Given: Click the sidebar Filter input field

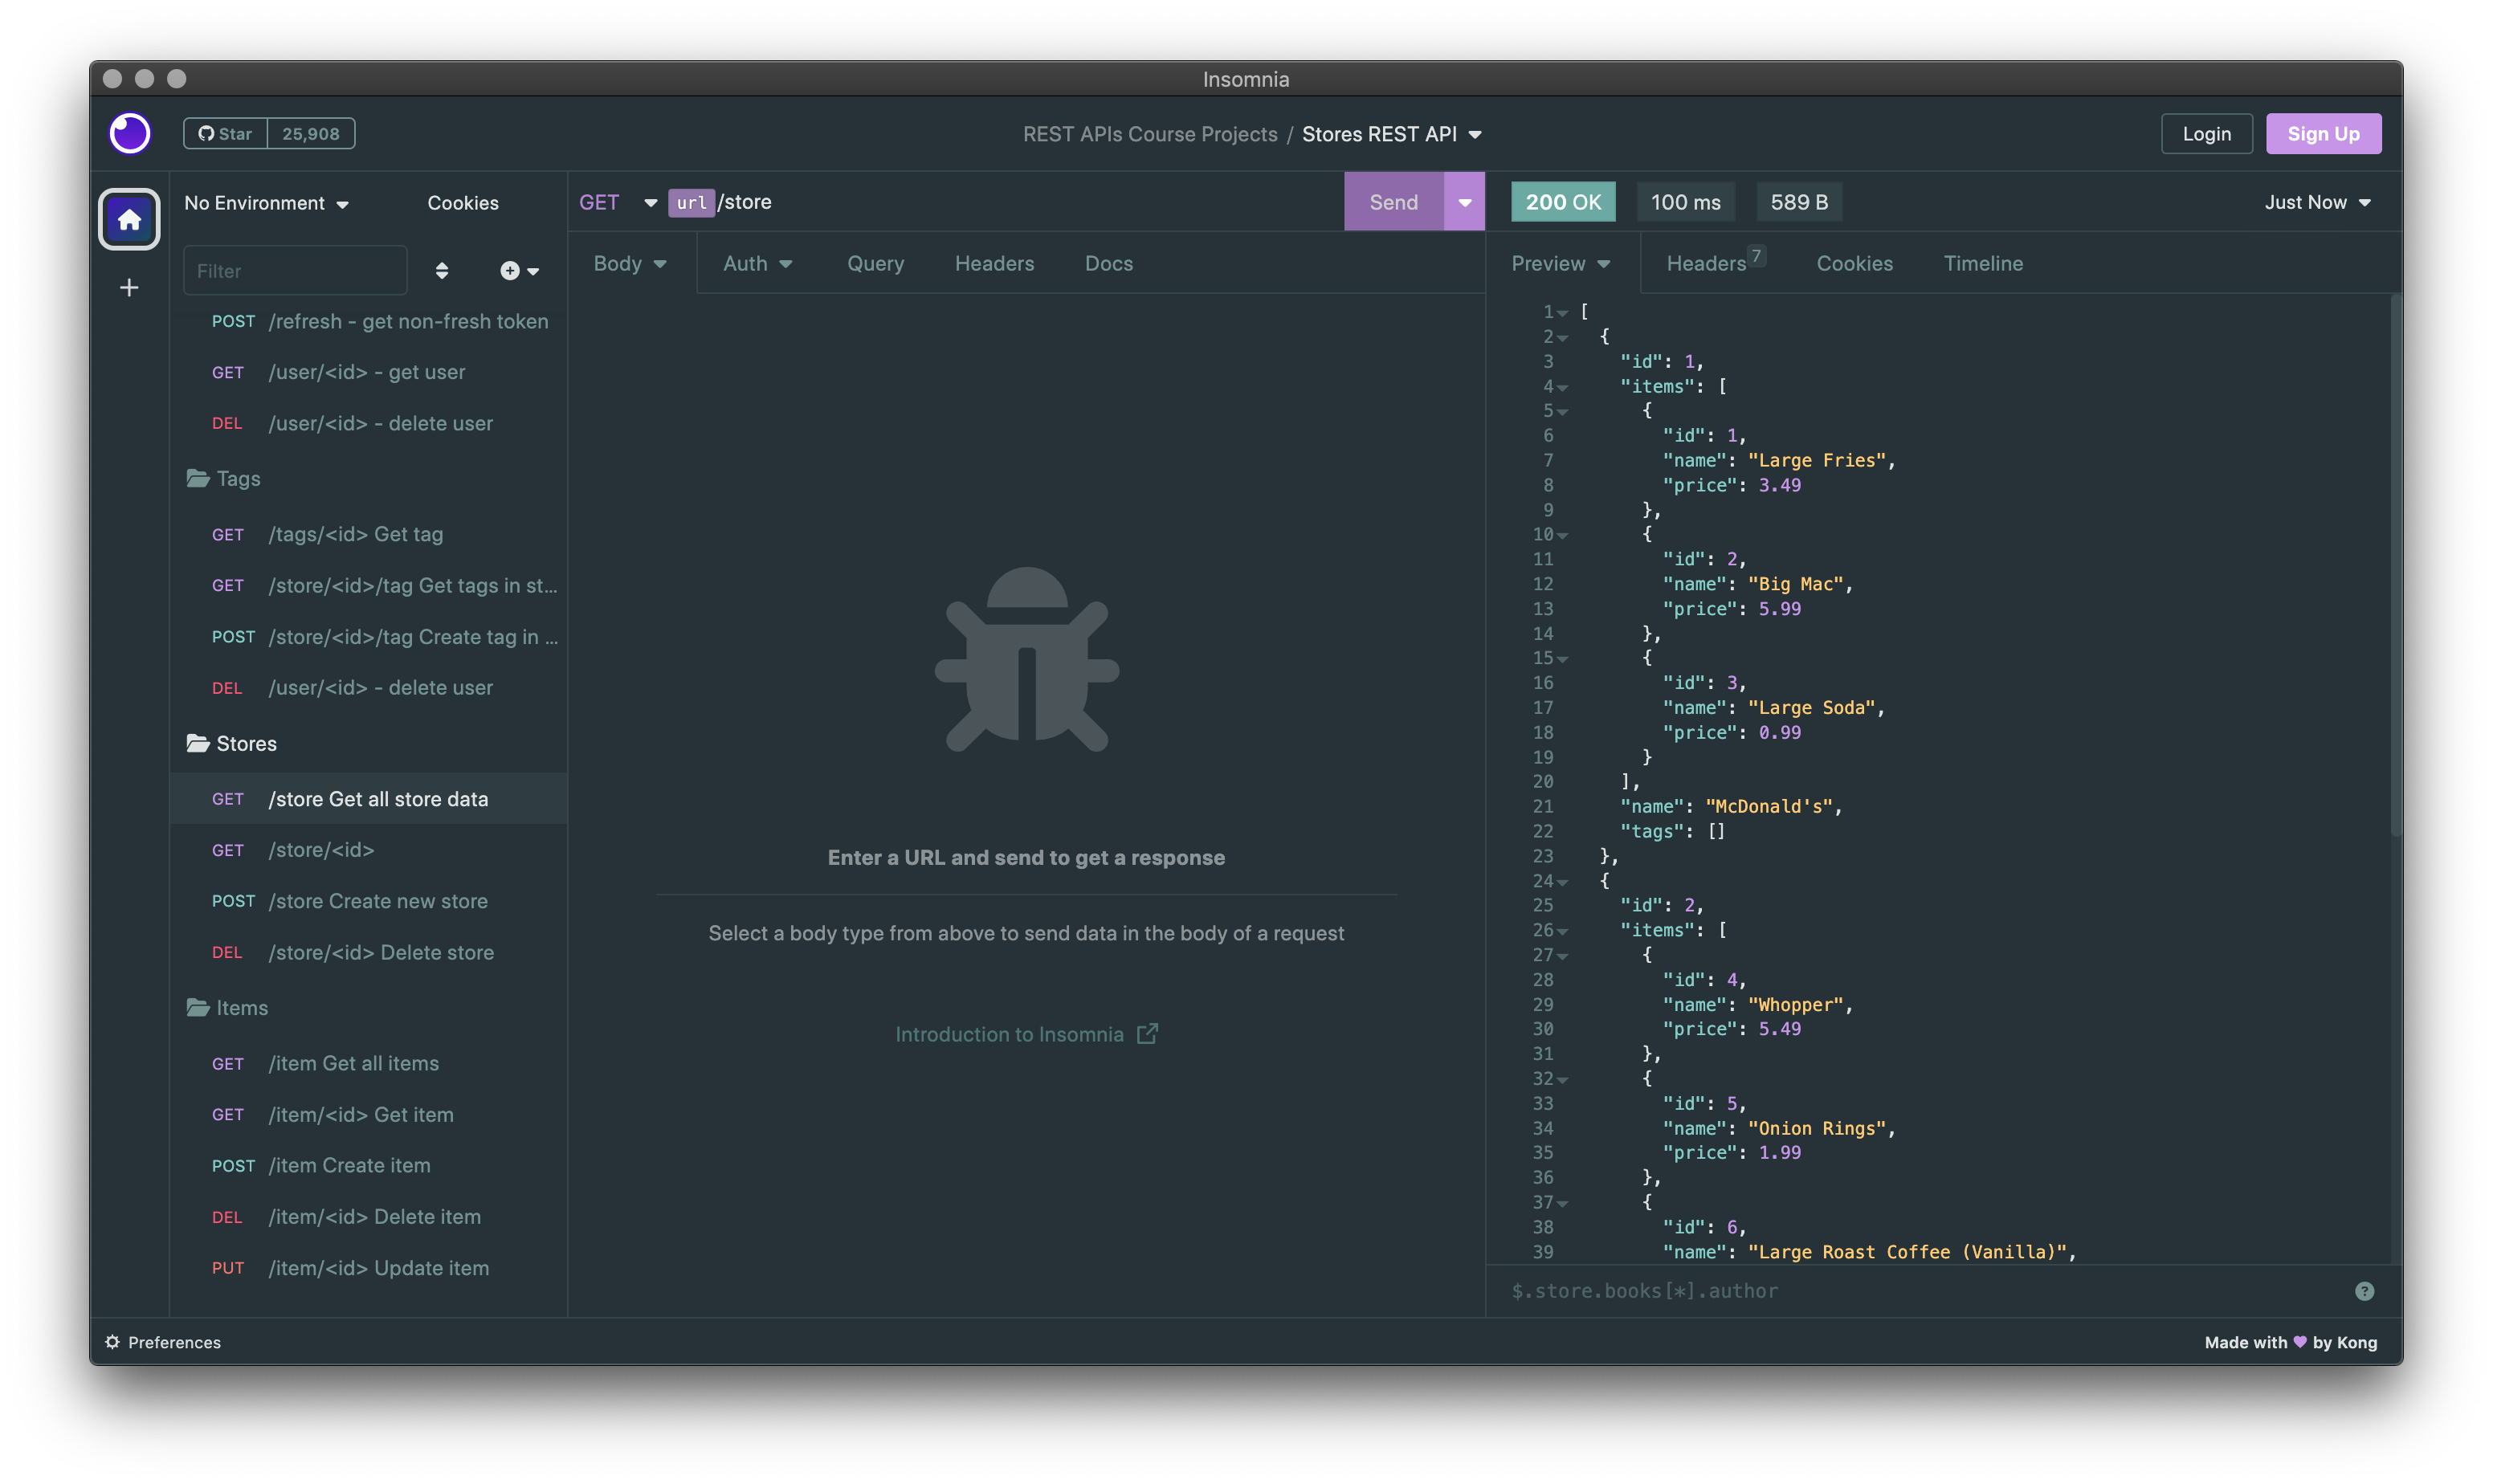Looking at the screenshot, I should 295,270.
